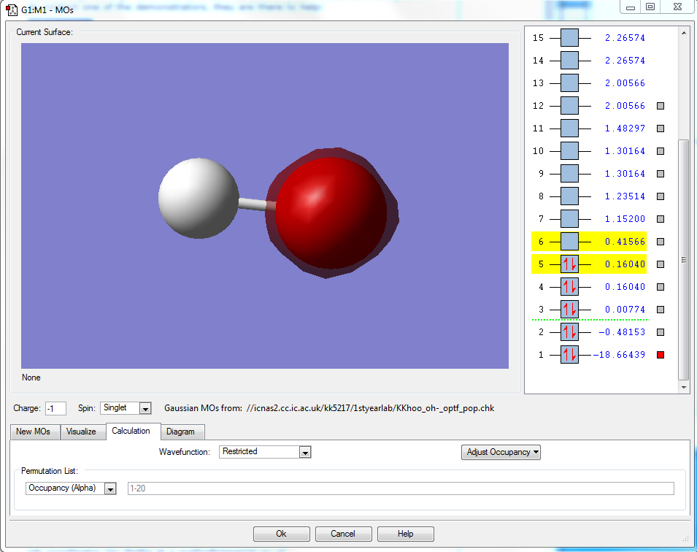Toggle the gray surface marker for MO 6
Screen dimensions: 697x552
[x=661, y=242]
